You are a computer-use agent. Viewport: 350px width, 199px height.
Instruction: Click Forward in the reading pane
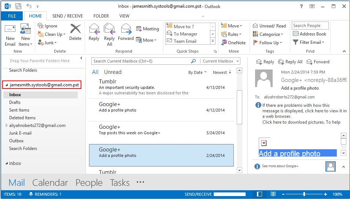pos(318,62)
